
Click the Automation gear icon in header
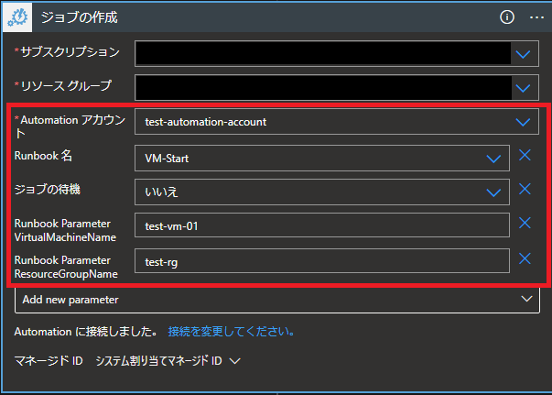17,17
